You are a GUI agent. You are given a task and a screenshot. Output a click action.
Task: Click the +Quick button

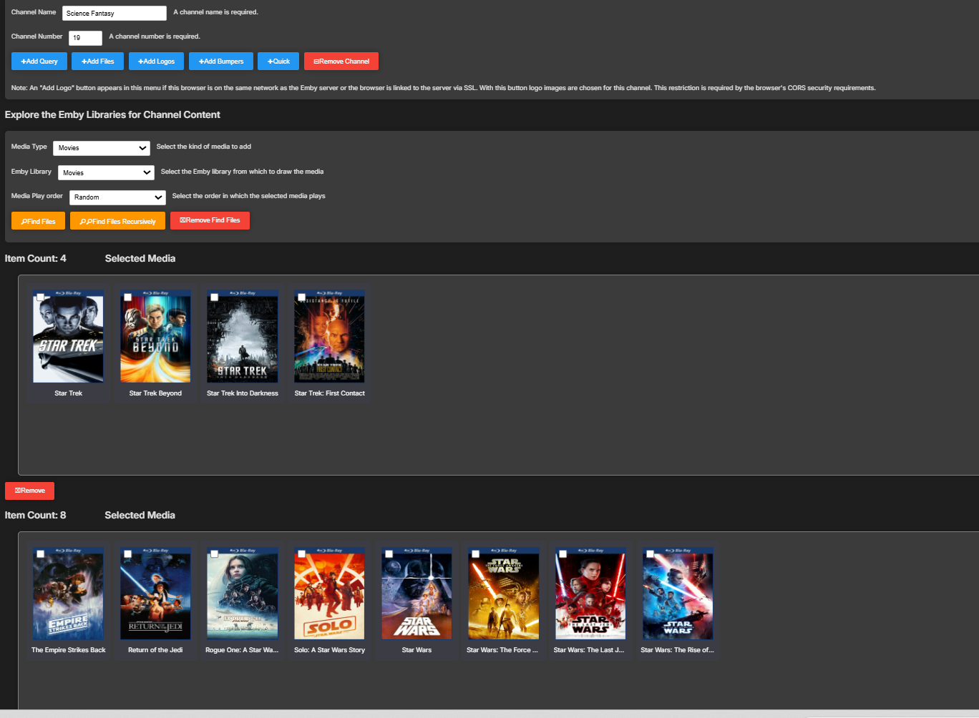[x=278, y=62]
